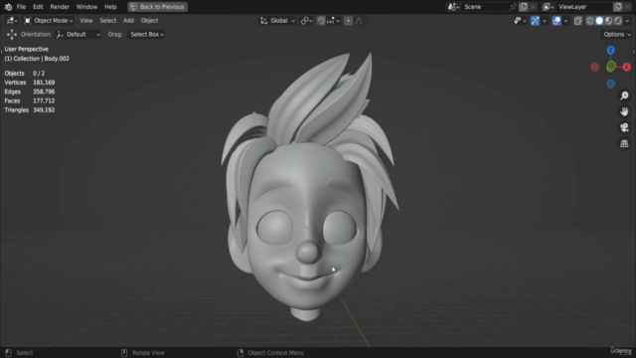The width and height of the screenshot is (636, 358).
Task: Add a new view layer
Action: pyautogui.click(x=618, y=7)
